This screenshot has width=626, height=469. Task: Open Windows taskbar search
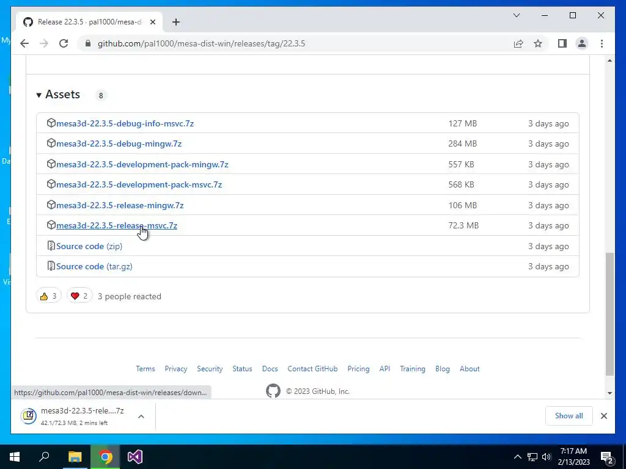click(x=44, y=457)
